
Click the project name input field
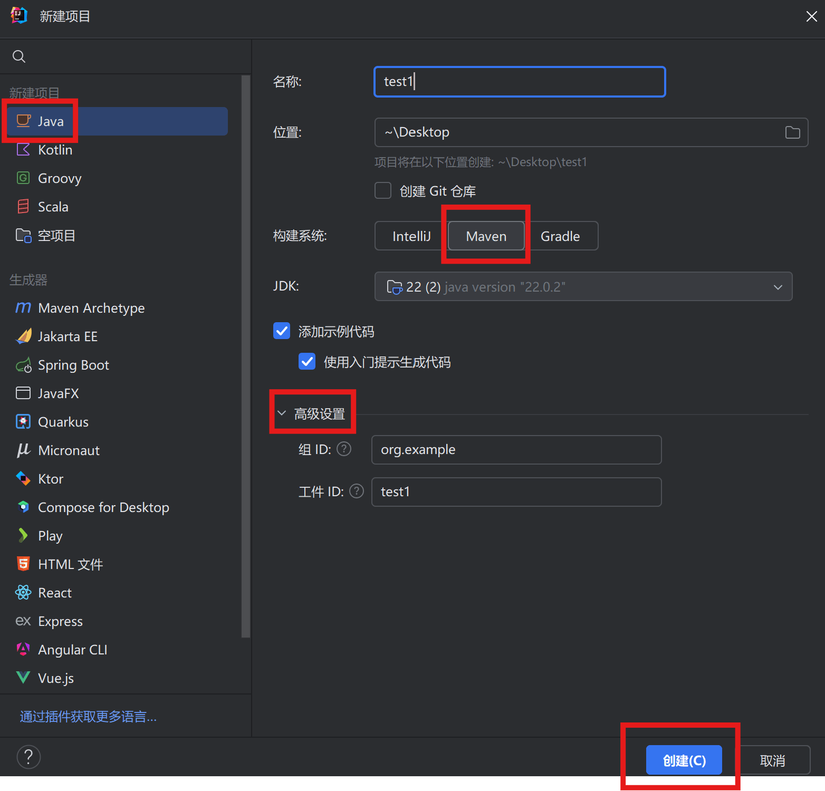520,82
